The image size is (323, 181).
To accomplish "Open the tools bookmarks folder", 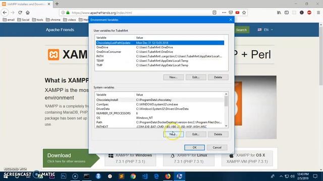I will (37, 20).
